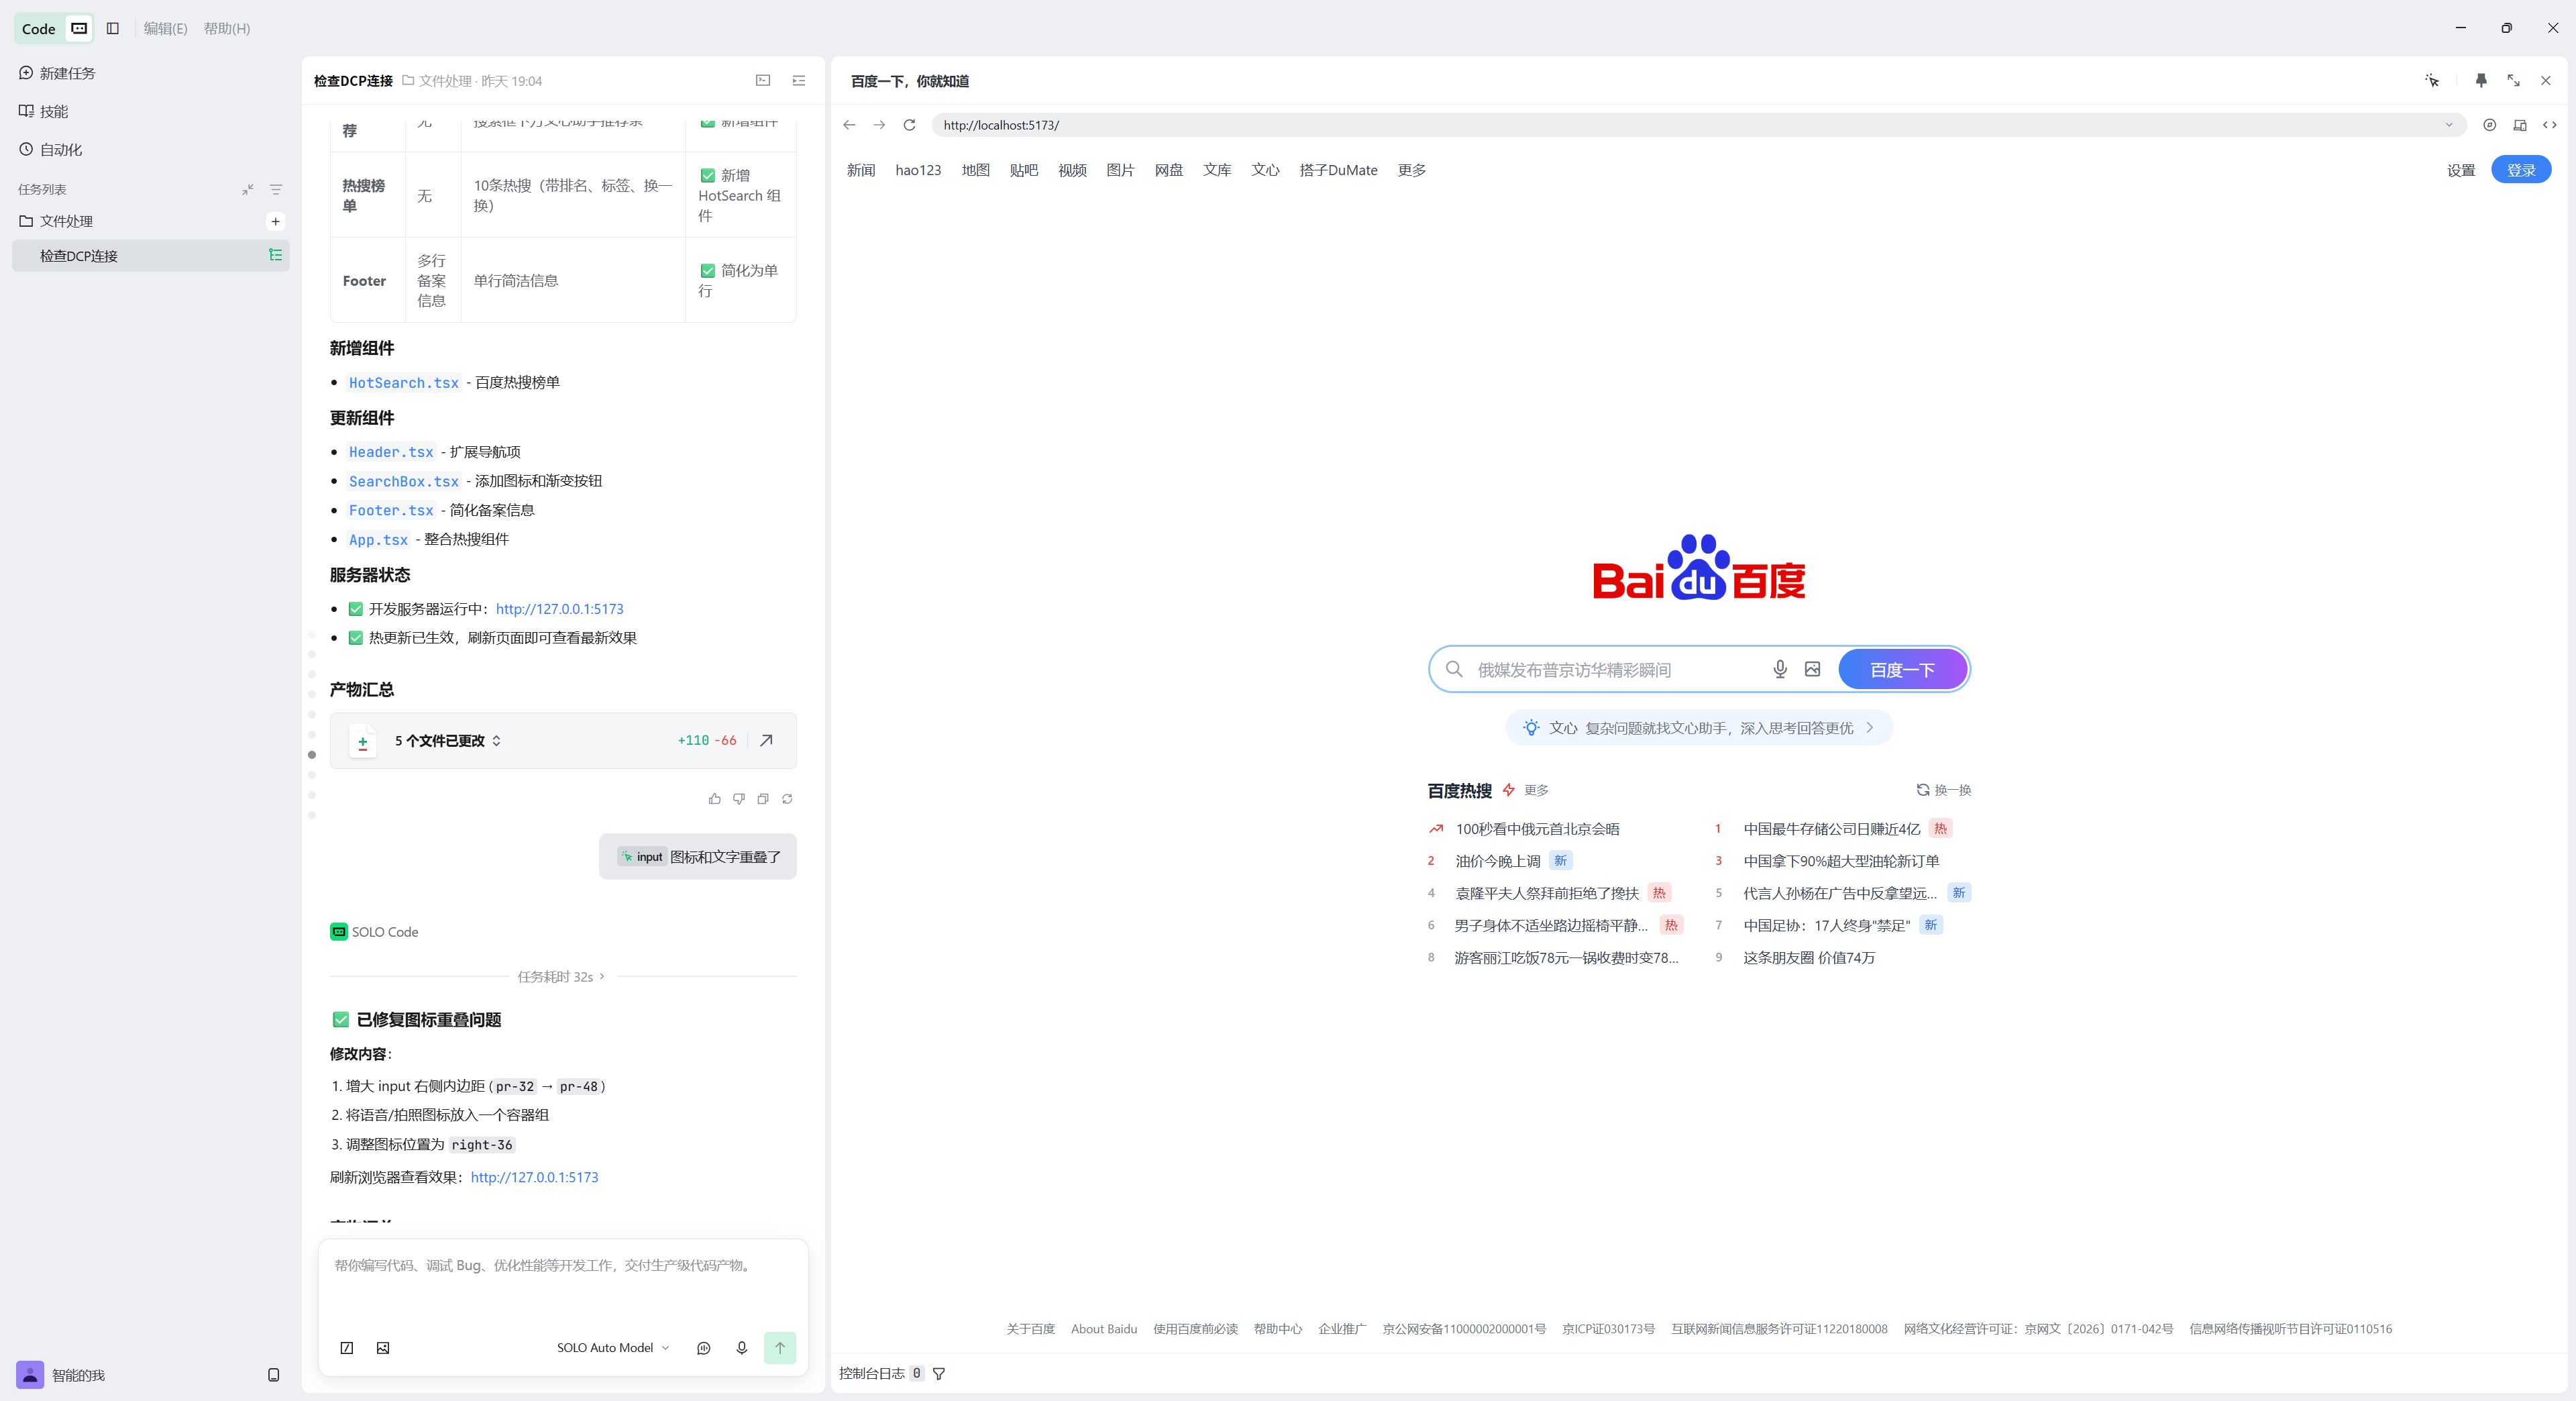Screen dimensions: 2576x1401
Task: Pin the preview panel
Action: point(2481,80)
